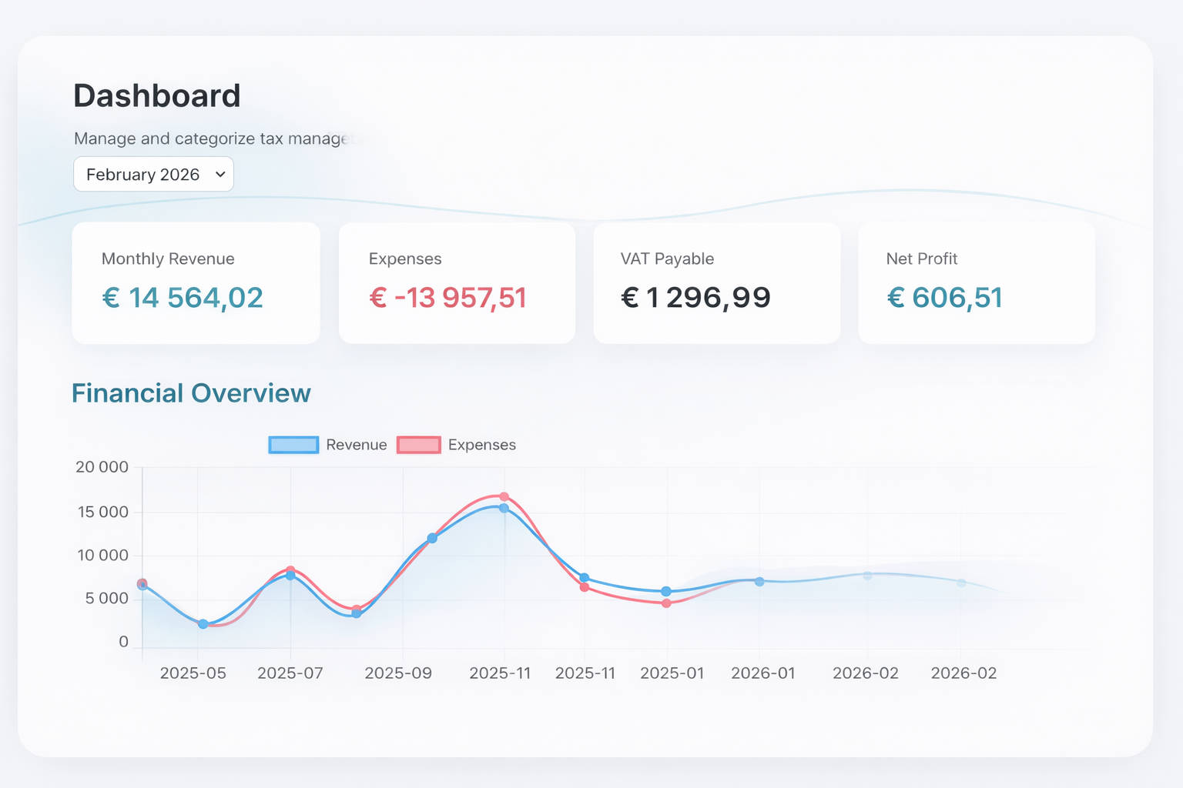
Task: Select the red Expenses legend label text
Action: click(x=482, y=444)
